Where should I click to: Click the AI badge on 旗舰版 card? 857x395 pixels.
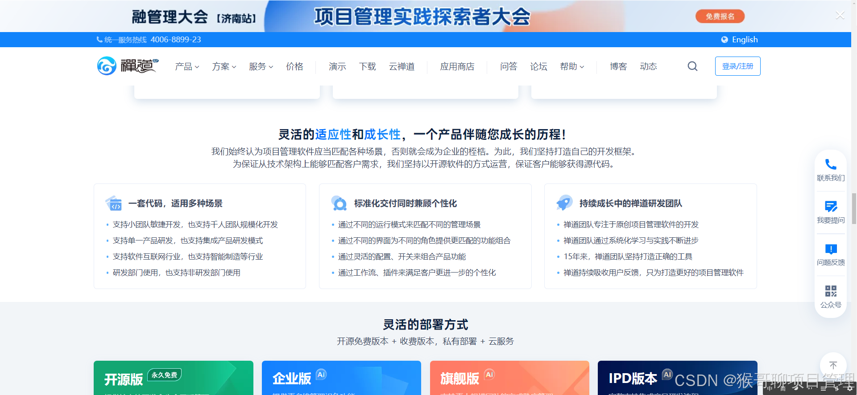pos(489,375)
